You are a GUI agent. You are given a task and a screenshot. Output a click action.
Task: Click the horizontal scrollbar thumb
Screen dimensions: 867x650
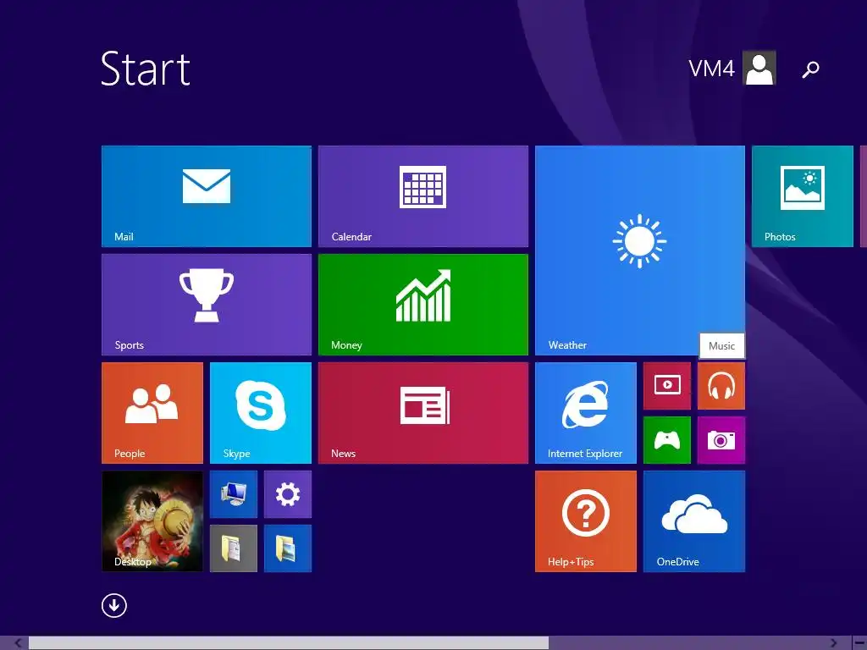pyautogui.click(x=289, y=643)
